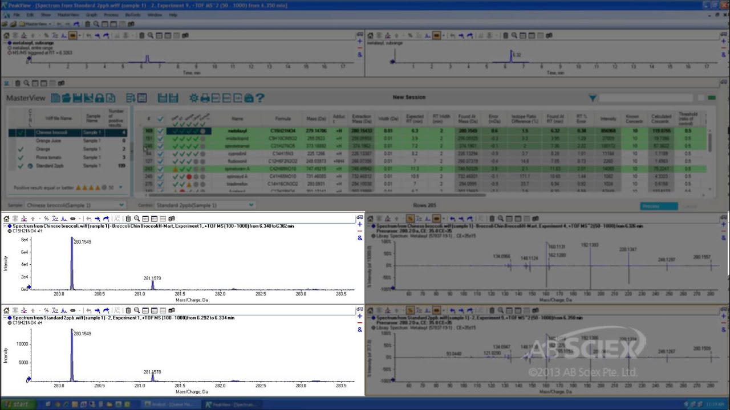Click the blue Process button
Screen dimensions: 730x410
(658, 206)
